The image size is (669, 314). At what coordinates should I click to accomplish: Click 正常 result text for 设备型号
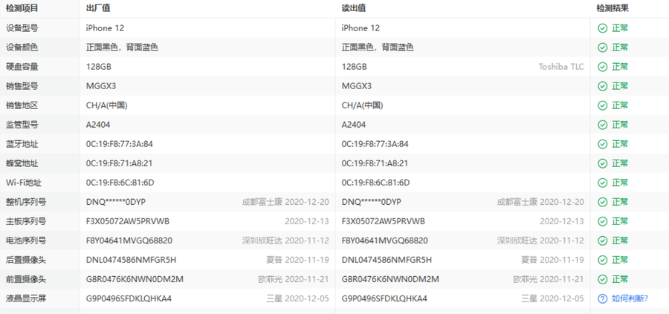[620, 28]
